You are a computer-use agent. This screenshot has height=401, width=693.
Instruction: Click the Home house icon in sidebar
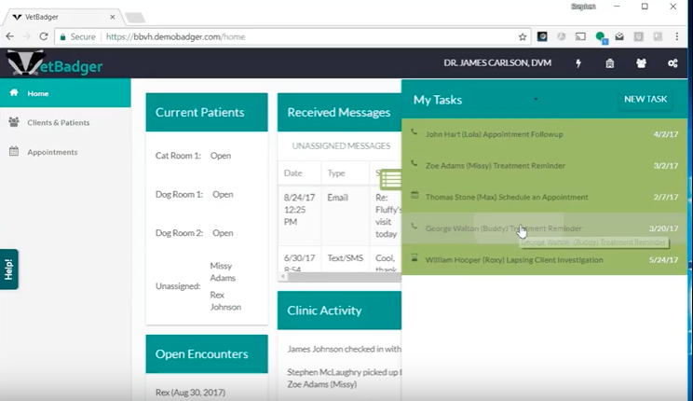14,92
